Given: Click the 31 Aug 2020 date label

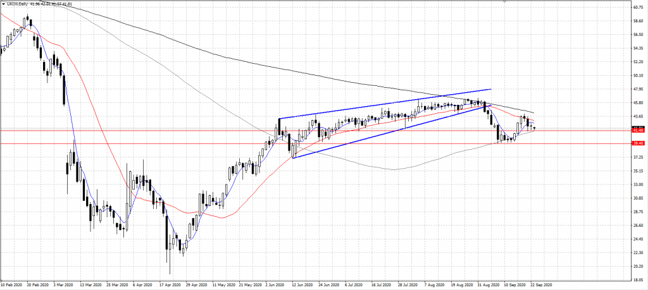Looking at the screenshot, I should tap(488, 286).
